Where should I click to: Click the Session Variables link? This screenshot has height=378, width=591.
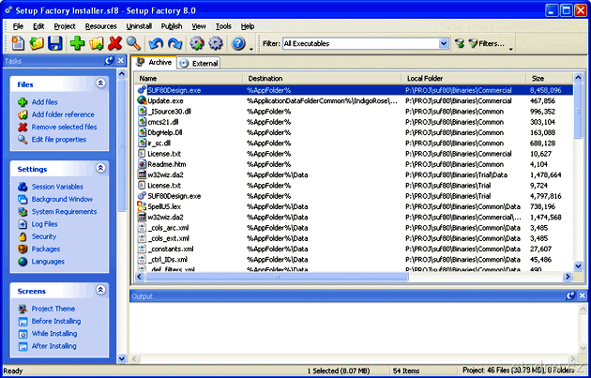56,186
